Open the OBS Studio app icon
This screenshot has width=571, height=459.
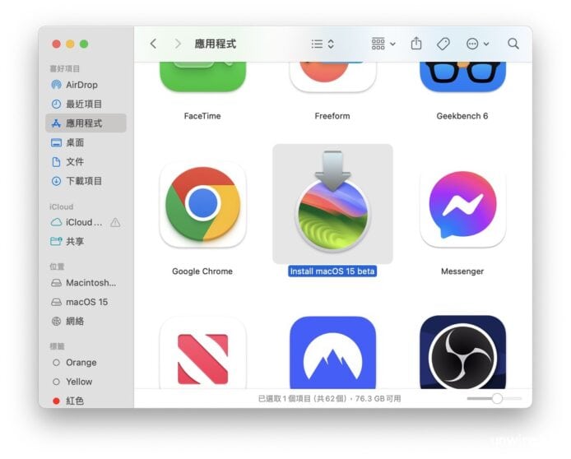point(462,352)
